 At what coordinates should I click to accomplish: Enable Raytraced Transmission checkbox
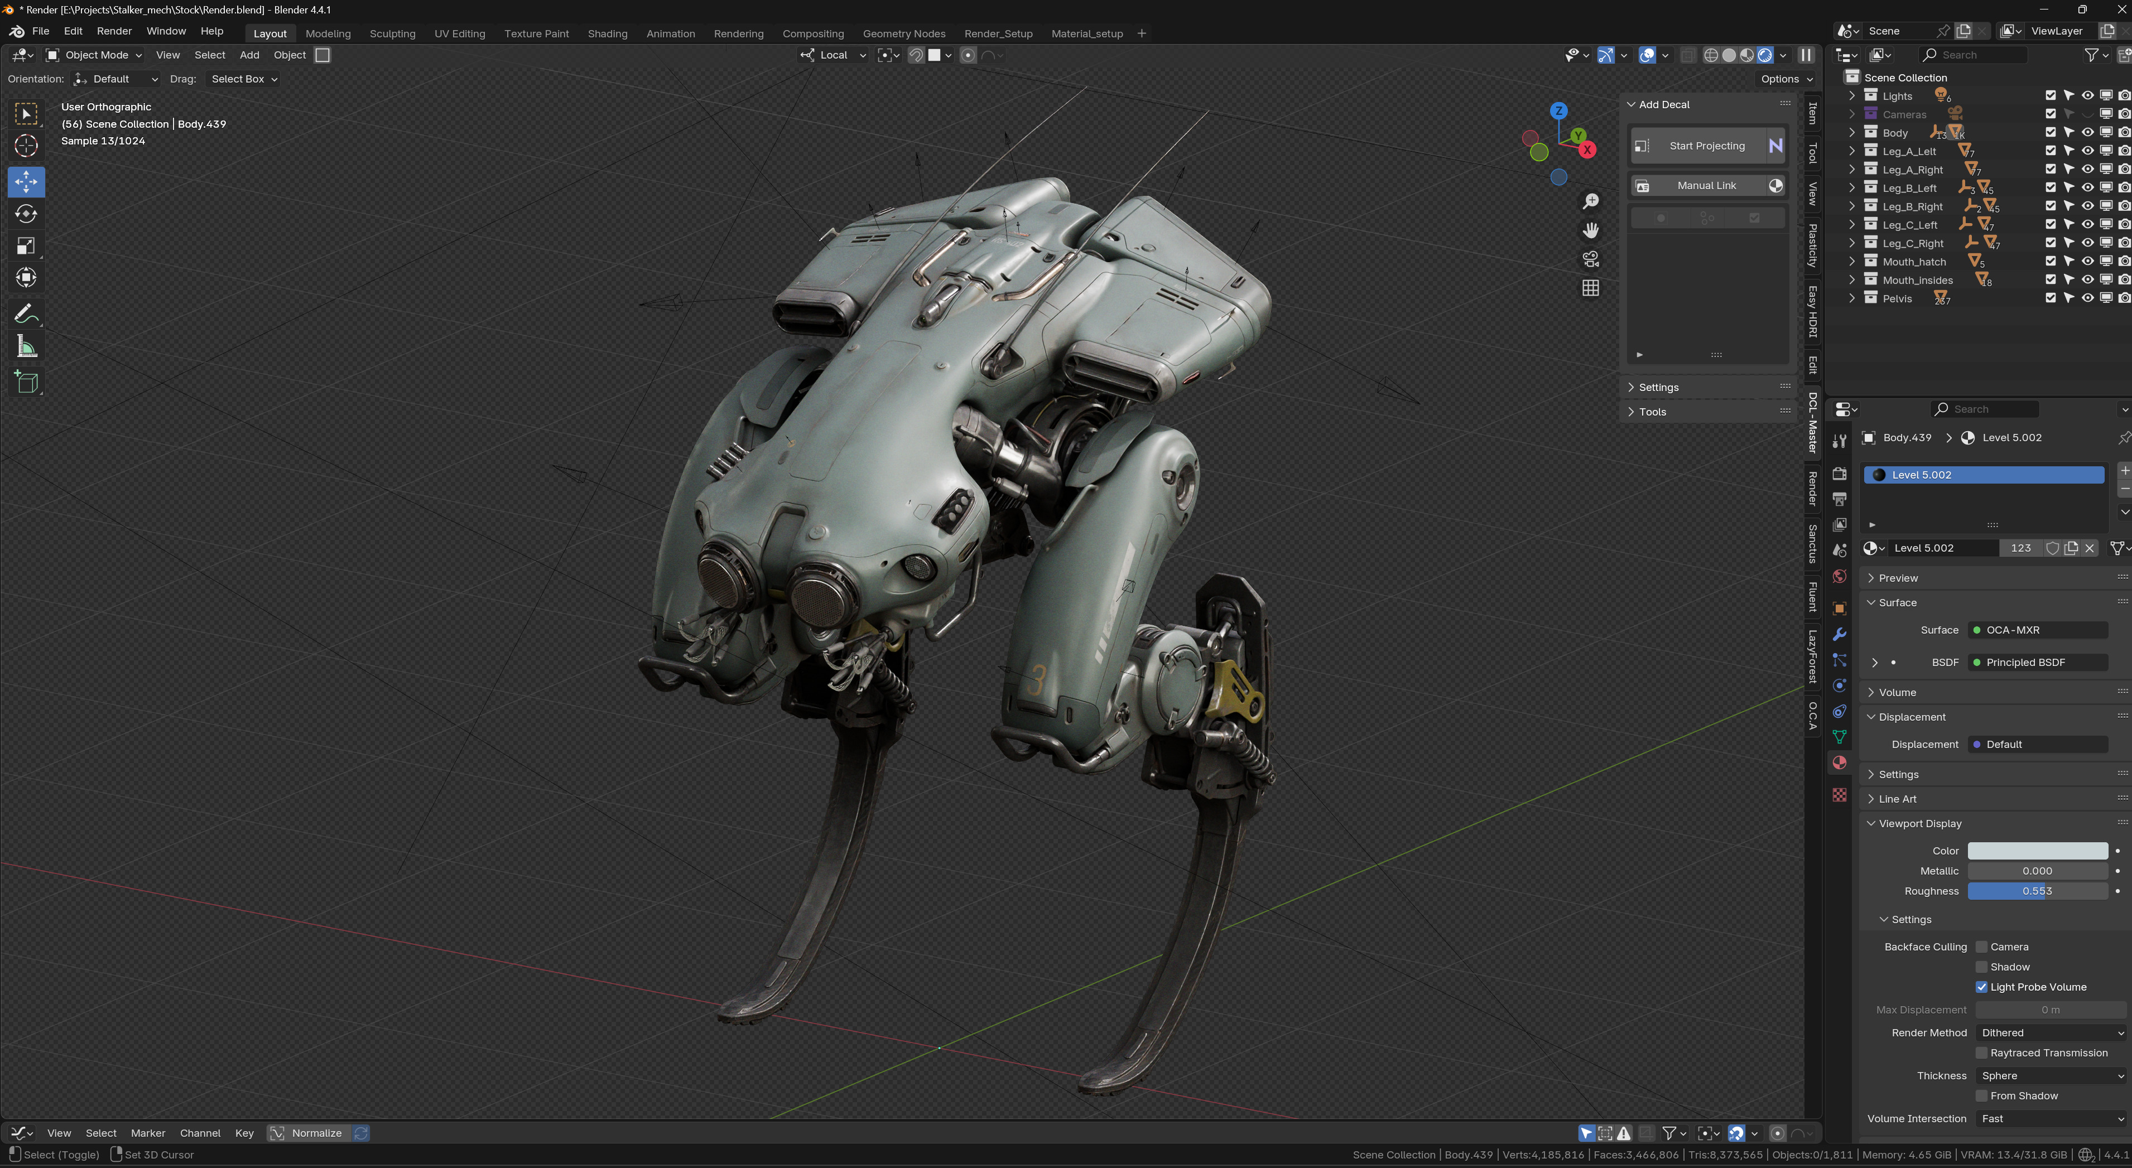[x=1981, y=1053]
